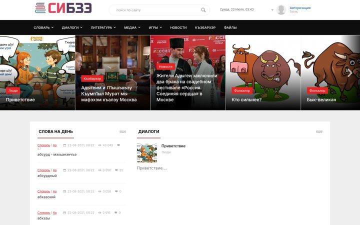Click the search magnifier icon
This screenshot has height=225, width=360.
203,10
